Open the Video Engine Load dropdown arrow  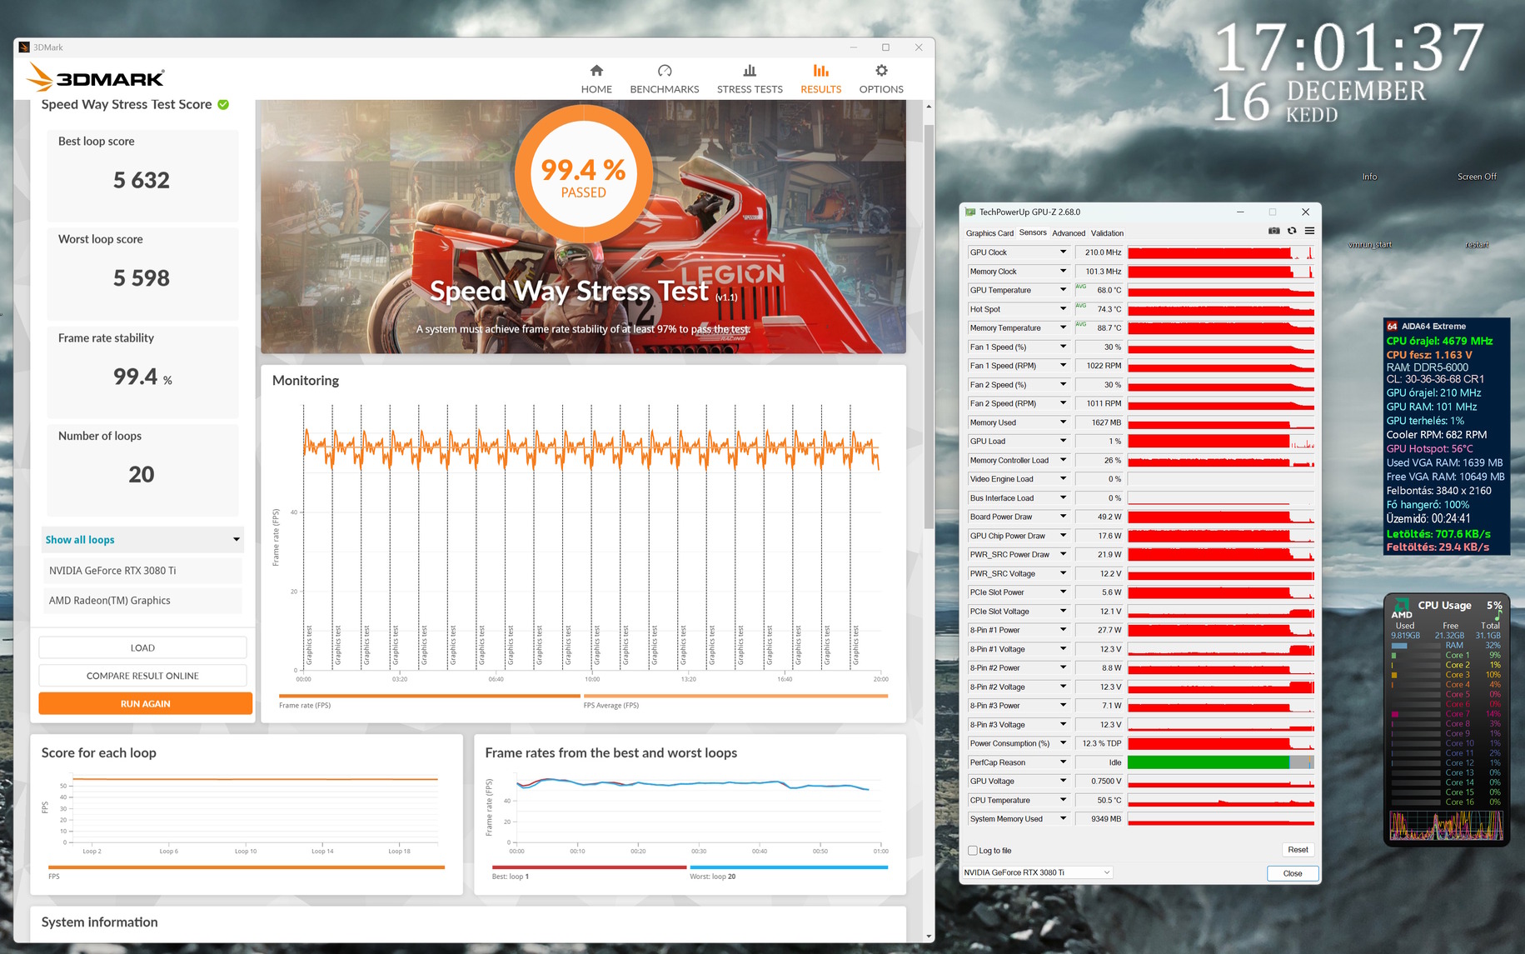[1063, 479]
